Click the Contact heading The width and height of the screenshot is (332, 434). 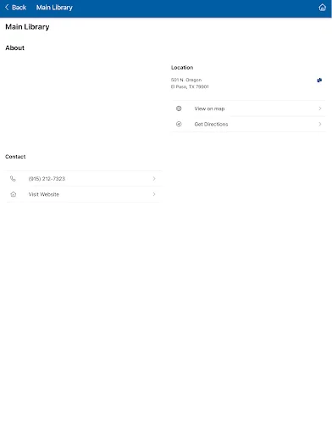15,157
